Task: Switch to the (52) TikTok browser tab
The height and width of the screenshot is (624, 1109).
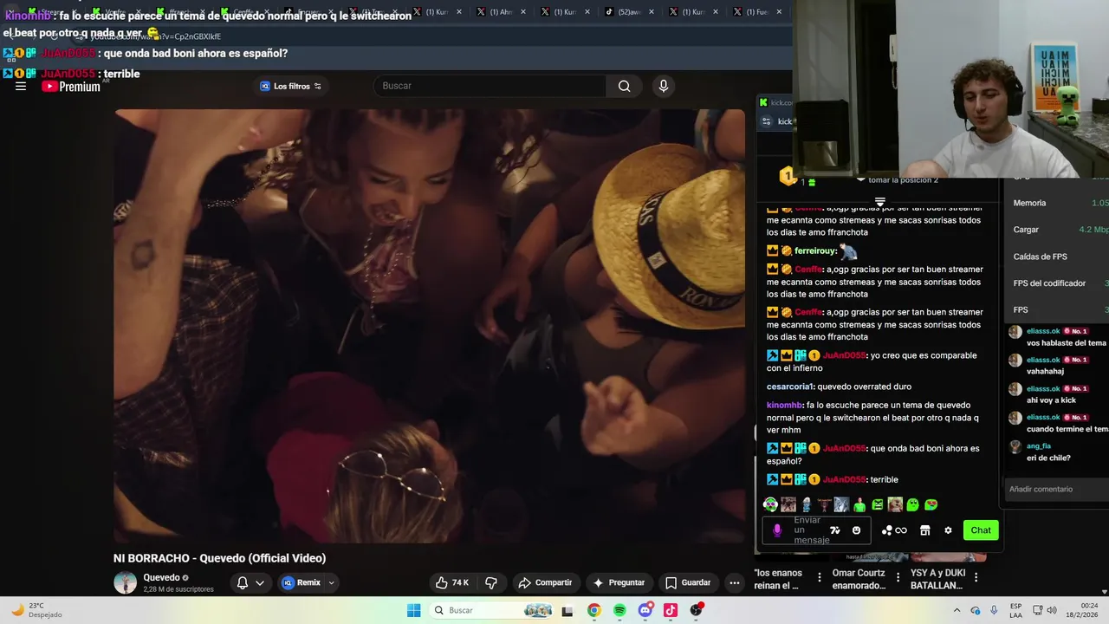Action: 630,12
